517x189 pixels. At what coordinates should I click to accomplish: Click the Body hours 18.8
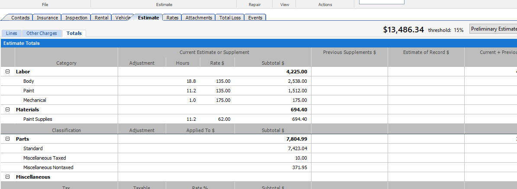tap(191, 81)
